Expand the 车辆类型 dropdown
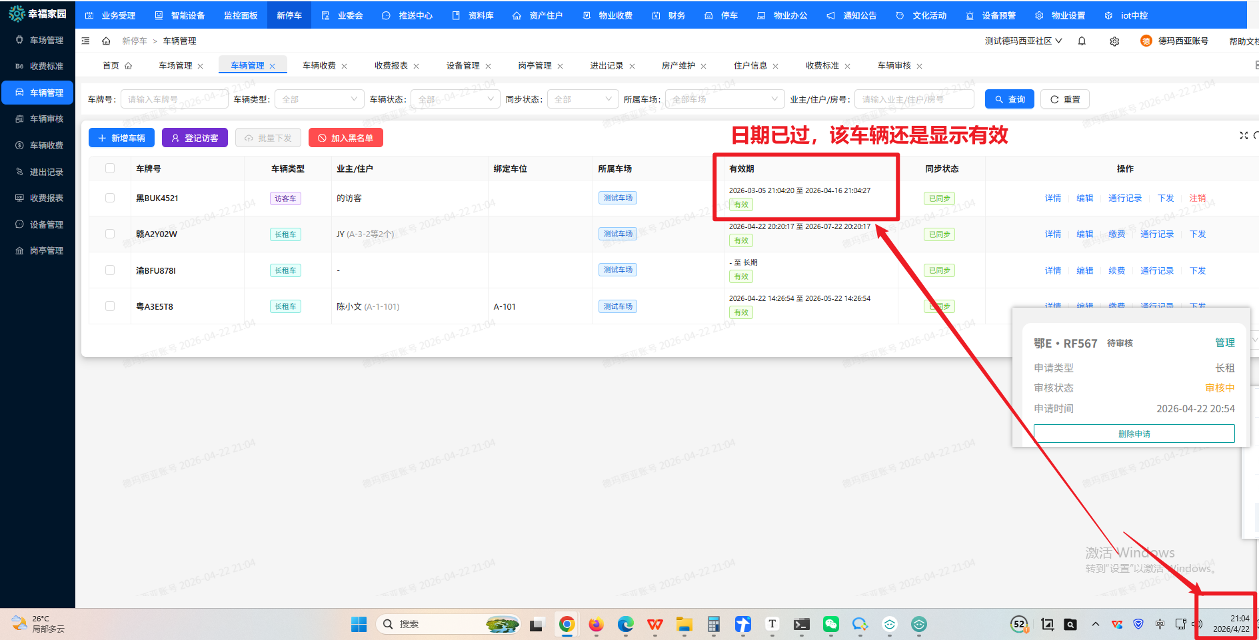1259x640 pixels. [x=319, y=99]
